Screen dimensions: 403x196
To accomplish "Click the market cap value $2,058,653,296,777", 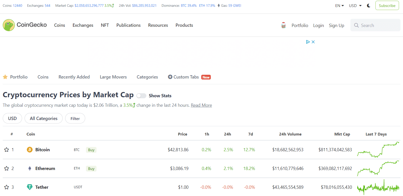I will (x=89, y=5).
